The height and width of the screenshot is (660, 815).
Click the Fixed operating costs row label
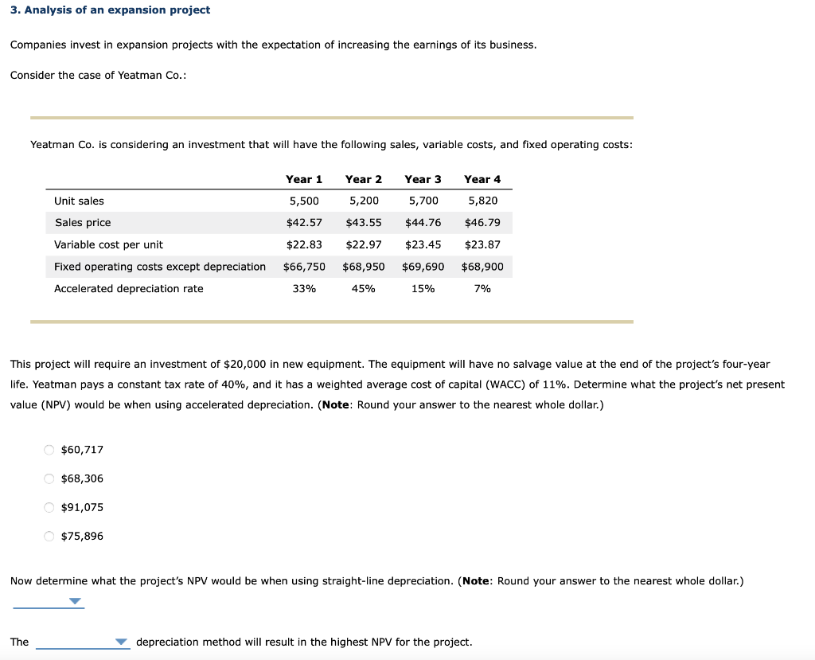click(159, 267)
